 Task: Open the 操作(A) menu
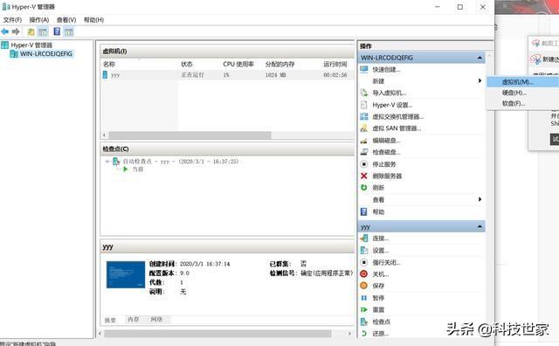point(39,20)
